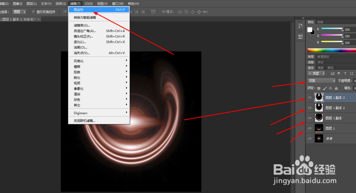Viewport: 356px width, 193px height.
Task: Click the B blue channel slider
Action: (332, 42)
